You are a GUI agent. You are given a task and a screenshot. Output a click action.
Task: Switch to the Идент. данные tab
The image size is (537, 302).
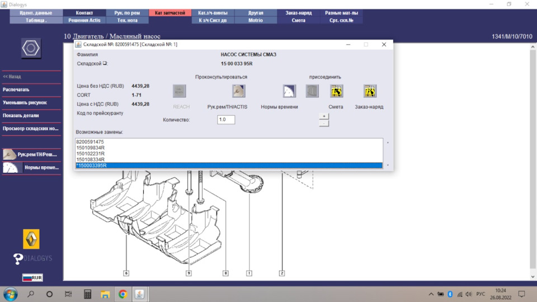click(36, 13)
